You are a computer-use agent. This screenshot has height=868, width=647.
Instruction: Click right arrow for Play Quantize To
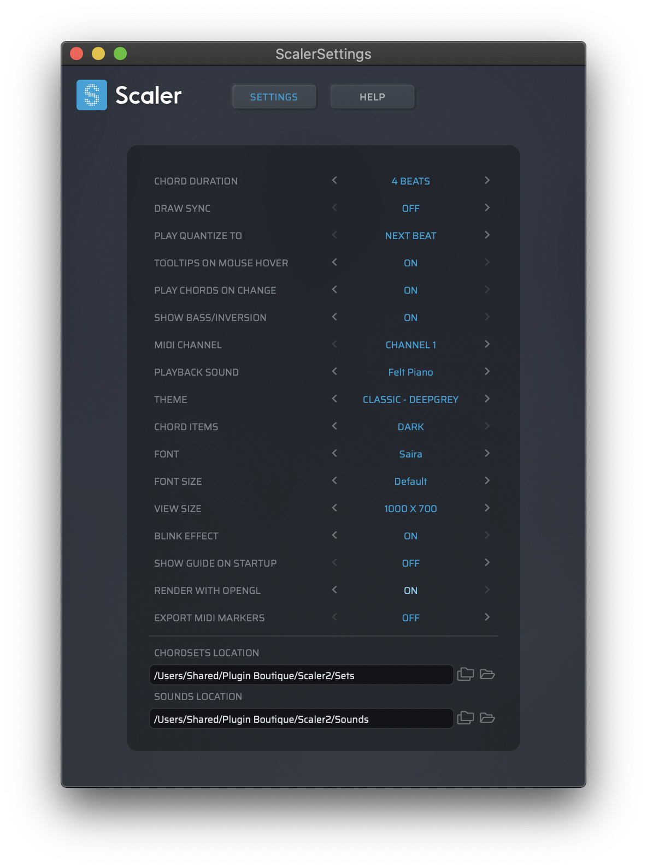coord(487,235)
